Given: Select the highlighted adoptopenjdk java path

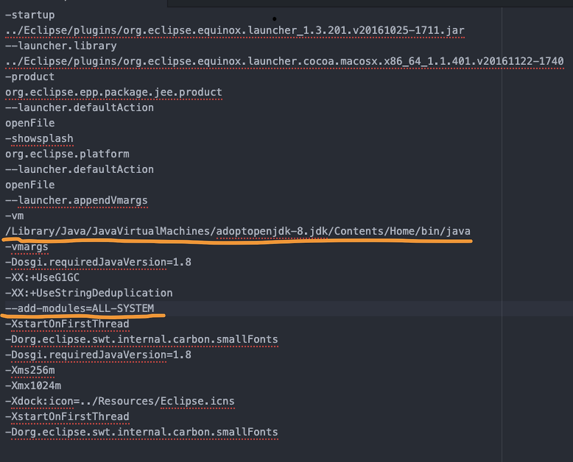Looking at the screenshot, I should [237, 231].
